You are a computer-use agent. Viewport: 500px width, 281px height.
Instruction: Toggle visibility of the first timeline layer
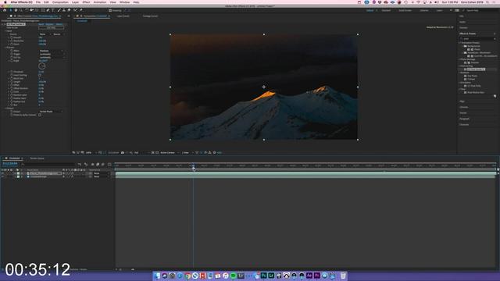pyautogui.click(x=2, y=173)
